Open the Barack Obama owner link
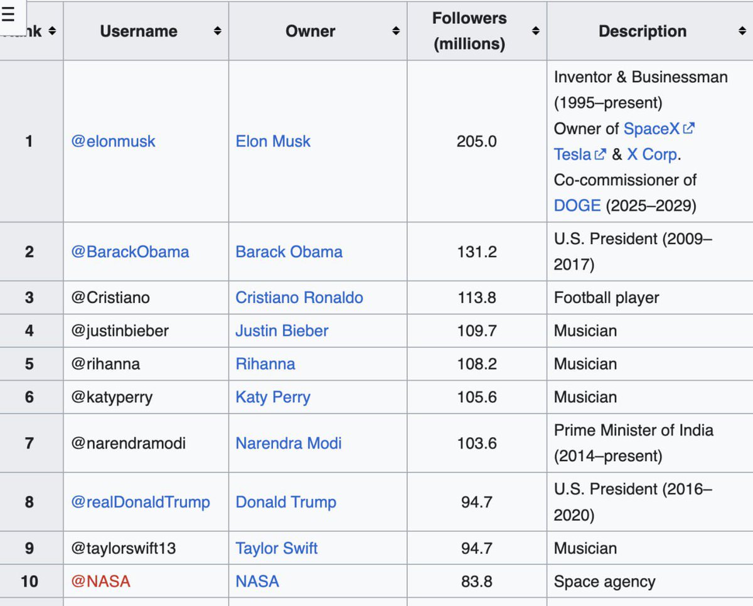 pyautogui.click(x=289, y=252)
